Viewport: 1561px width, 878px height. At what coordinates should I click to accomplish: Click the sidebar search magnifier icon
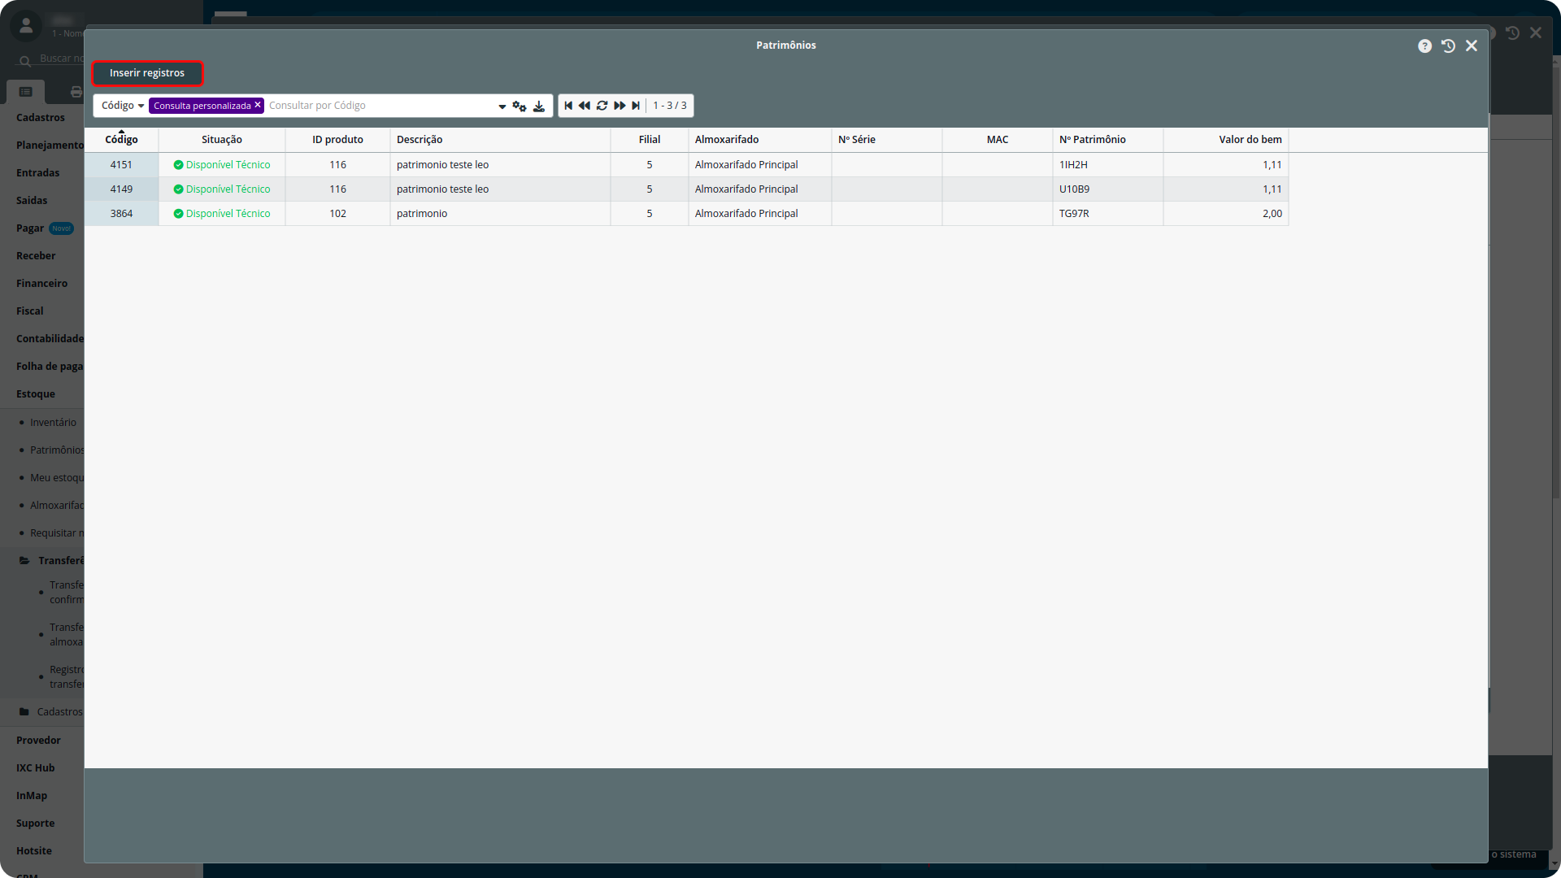click(25, 61)
